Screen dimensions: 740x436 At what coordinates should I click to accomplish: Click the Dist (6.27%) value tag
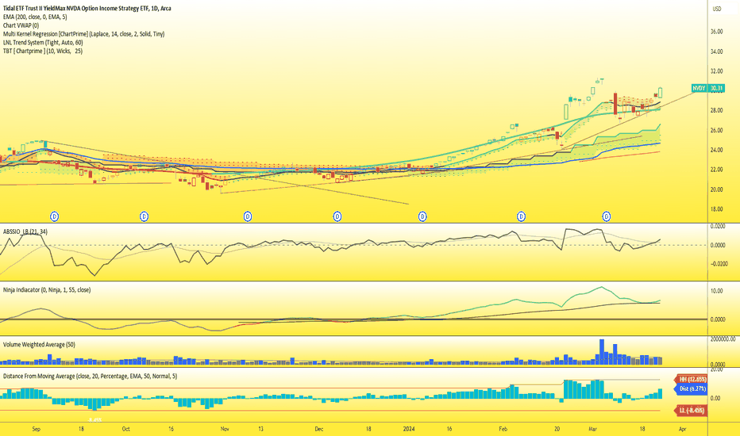[x=692, y=389]
